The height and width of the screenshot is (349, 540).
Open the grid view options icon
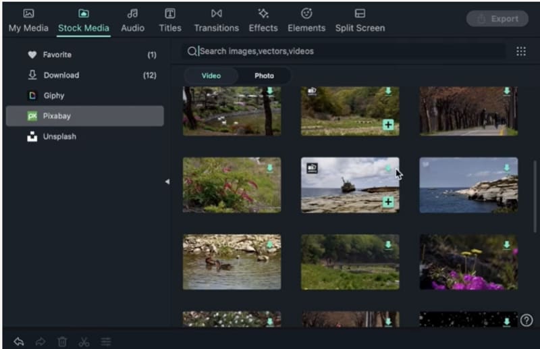pyautogui.click(x=520, y=51)
